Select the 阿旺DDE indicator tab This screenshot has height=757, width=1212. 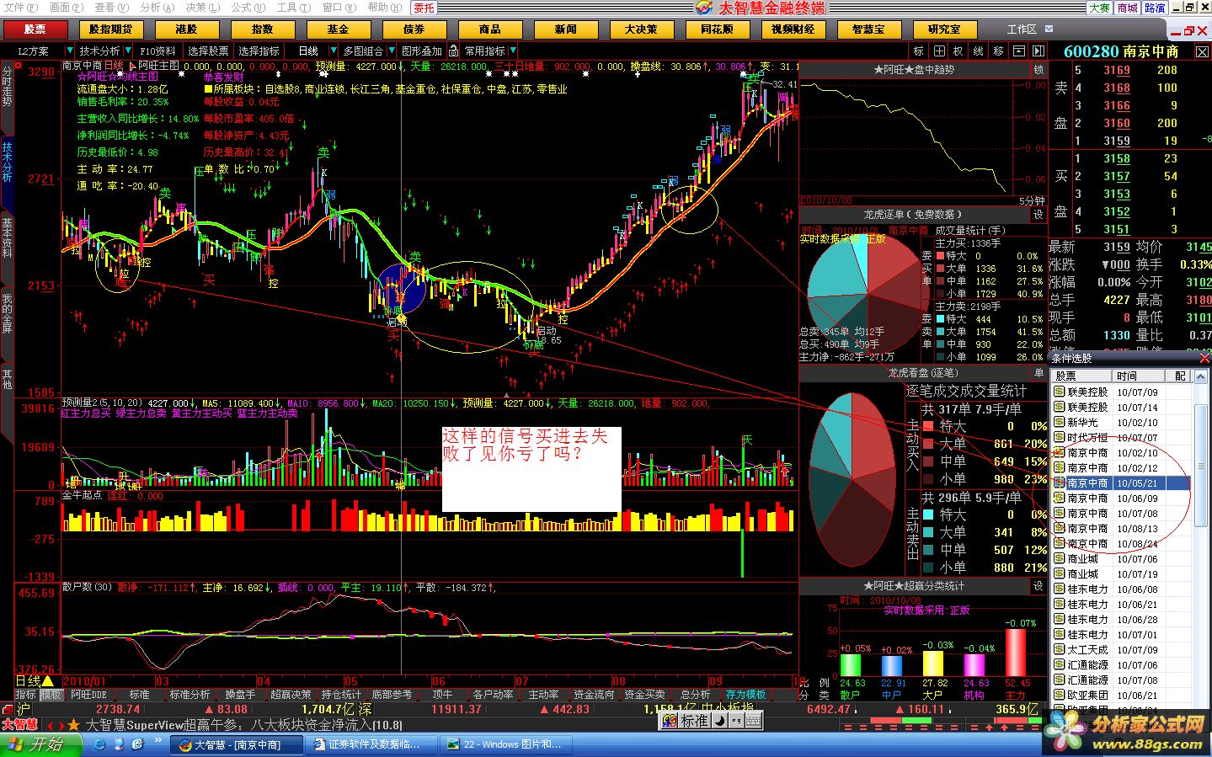[x=88, y=695]
